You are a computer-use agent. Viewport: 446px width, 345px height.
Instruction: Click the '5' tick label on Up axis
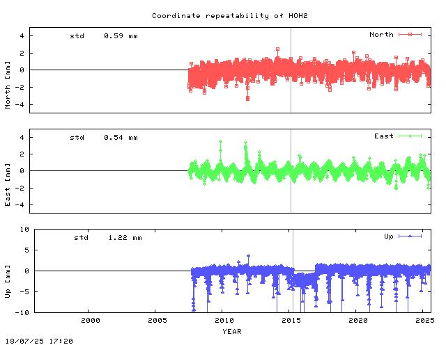click(26, 250)
